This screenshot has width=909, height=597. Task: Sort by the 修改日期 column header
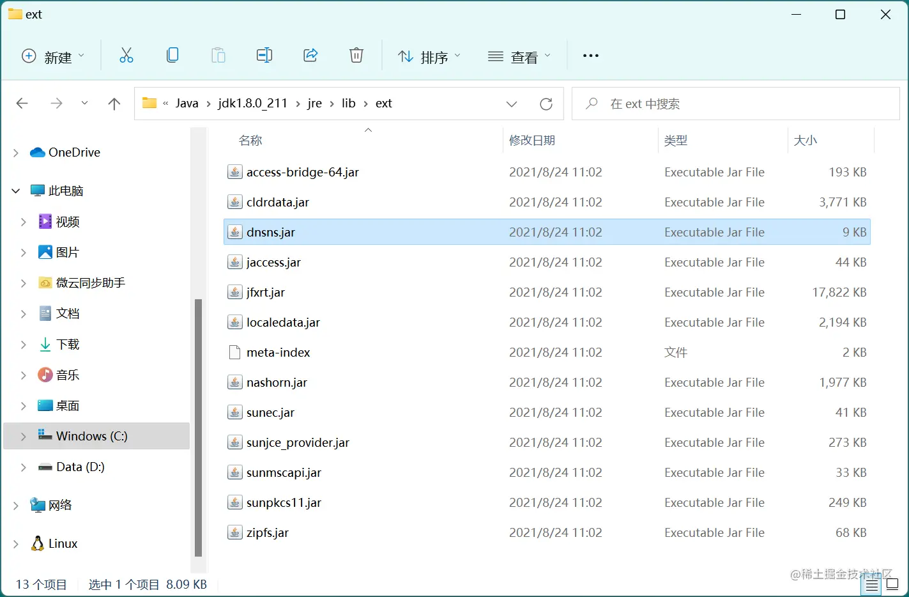532,141
